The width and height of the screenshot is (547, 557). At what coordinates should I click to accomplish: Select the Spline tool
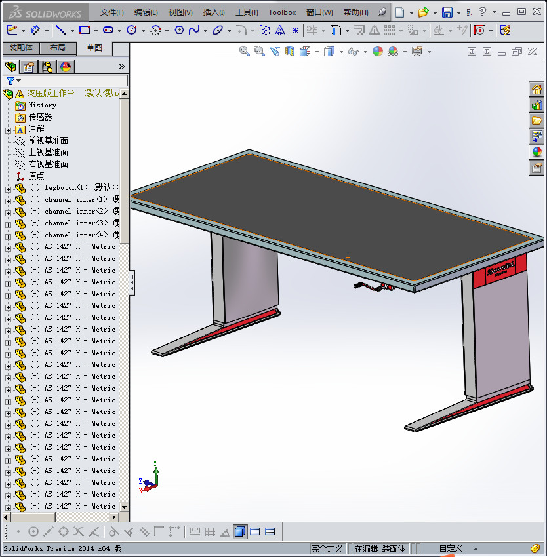coord(194,30)
